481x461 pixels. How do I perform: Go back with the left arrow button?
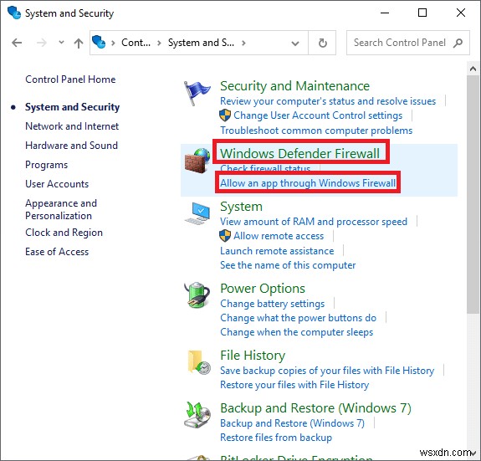tap(17, 43)
